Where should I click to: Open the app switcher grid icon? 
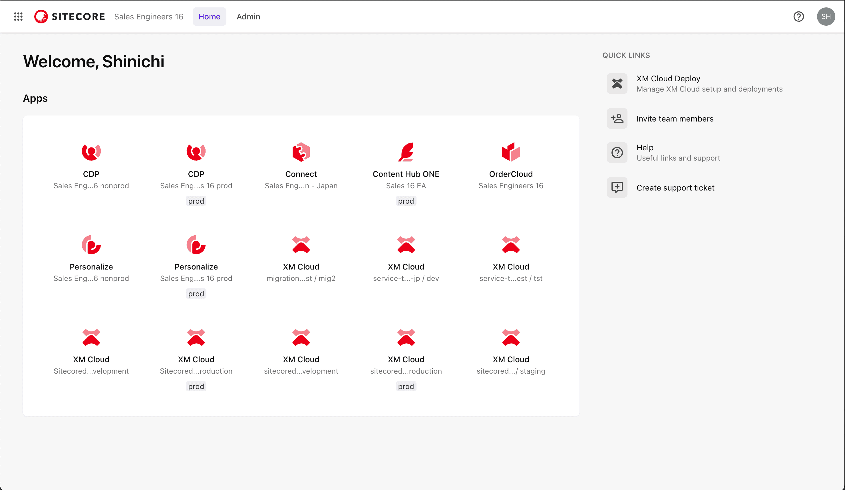[x=18, y=17]
